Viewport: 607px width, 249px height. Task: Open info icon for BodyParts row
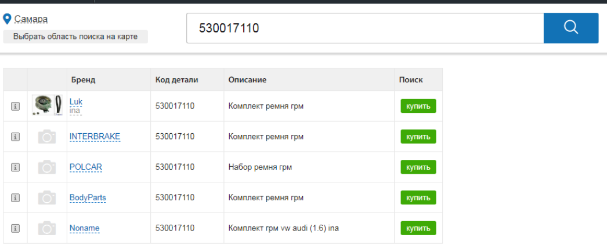pos(15,197)
